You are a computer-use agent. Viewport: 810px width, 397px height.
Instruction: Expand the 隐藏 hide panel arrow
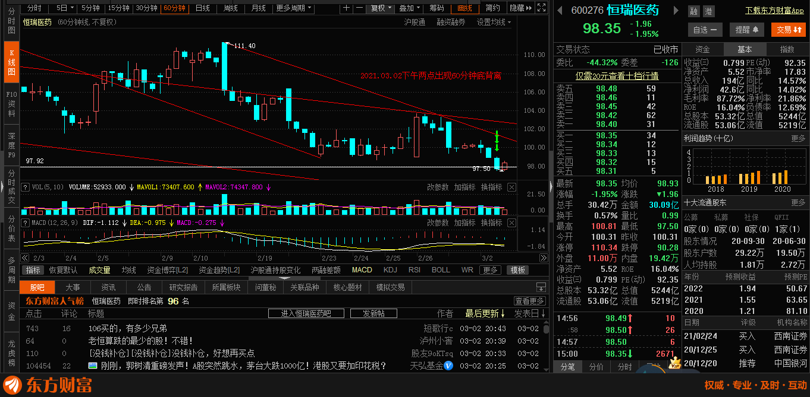(520, 8)
